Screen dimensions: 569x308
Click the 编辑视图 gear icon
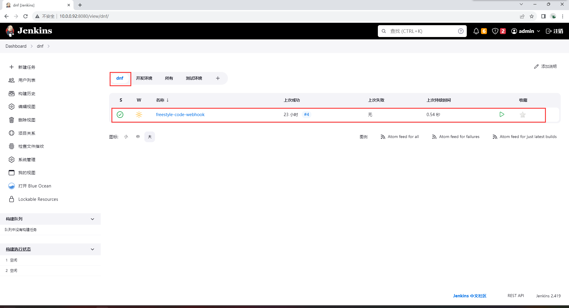(12, 107)
